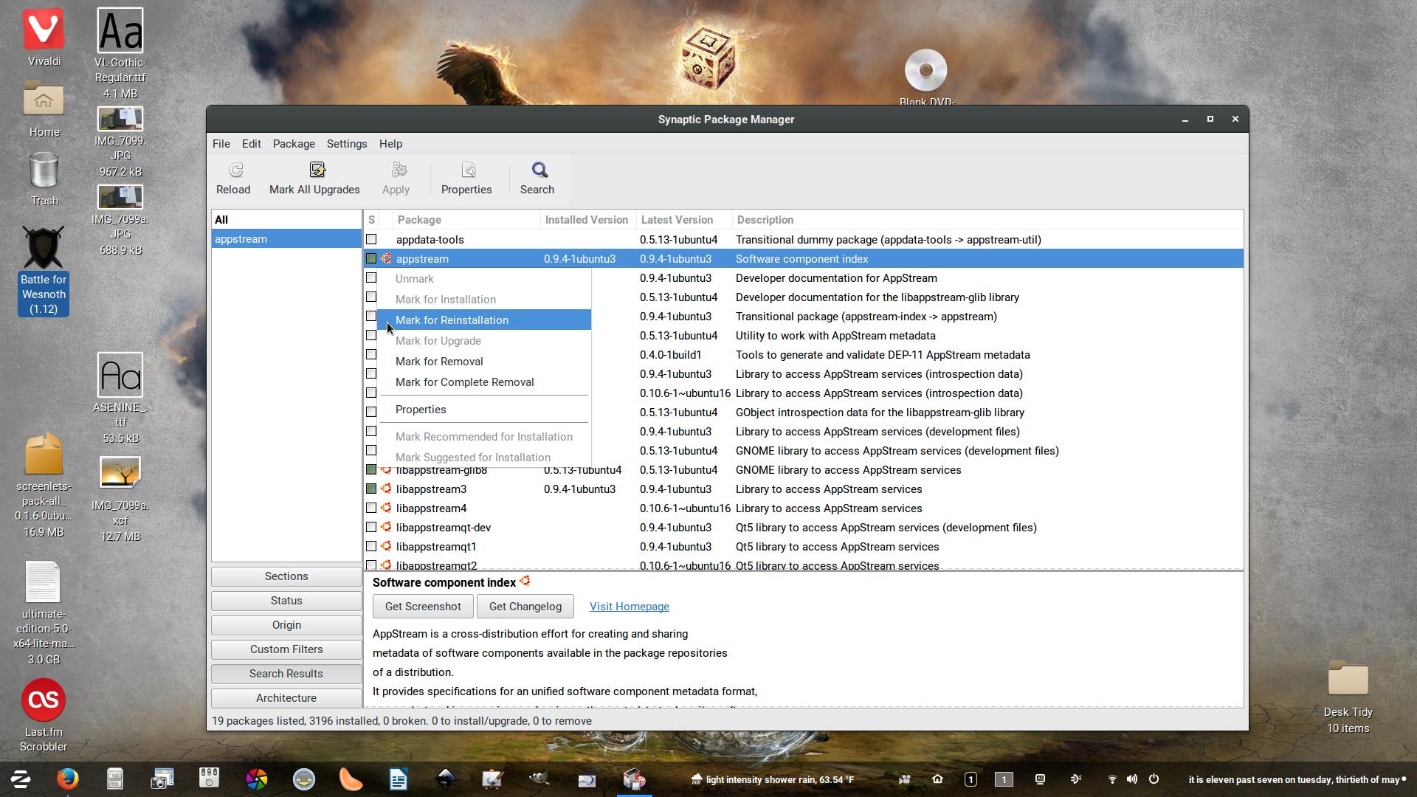Toggle checkbox of the DEP-11 AppStream metadata row

click(x=371, y=355)
